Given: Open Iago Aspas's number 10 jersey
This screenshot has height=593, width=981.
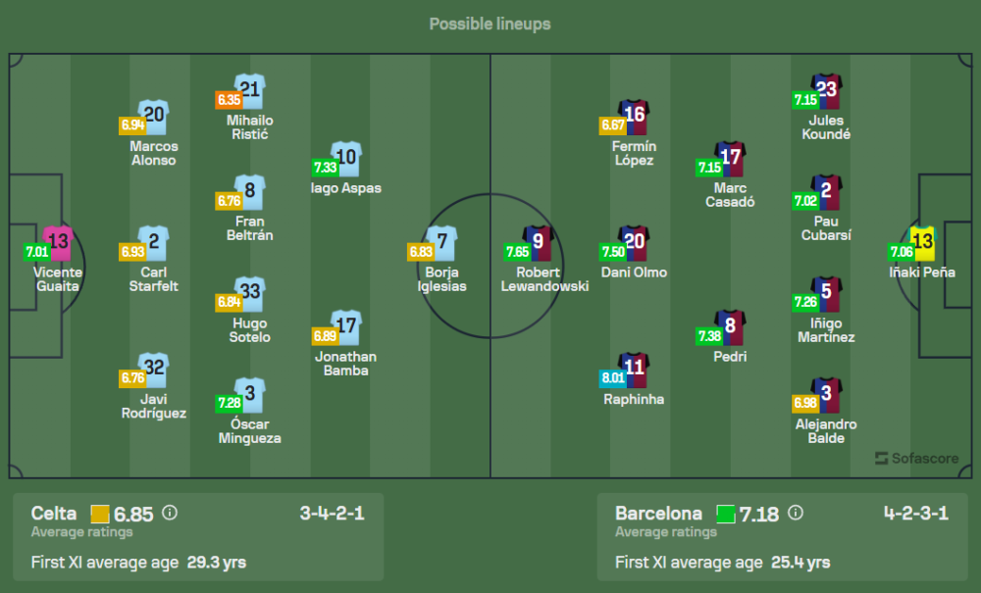Looking at the screenshot, I should point(345,157).
